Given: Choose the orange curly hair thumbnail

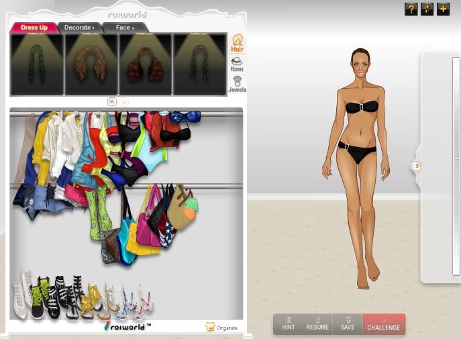Looking at the screenshot, I should click(x=91, y=64).
